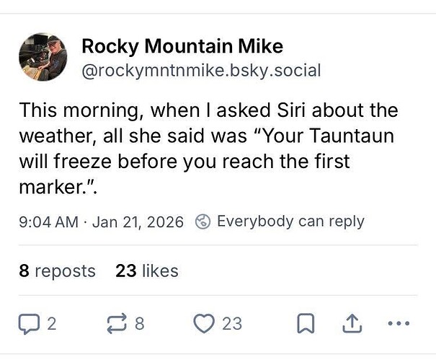The width and height of the screenshot is (436, 360).
Task: Click the 9:04 AM timestamp
Action: [x=48, y=221]
